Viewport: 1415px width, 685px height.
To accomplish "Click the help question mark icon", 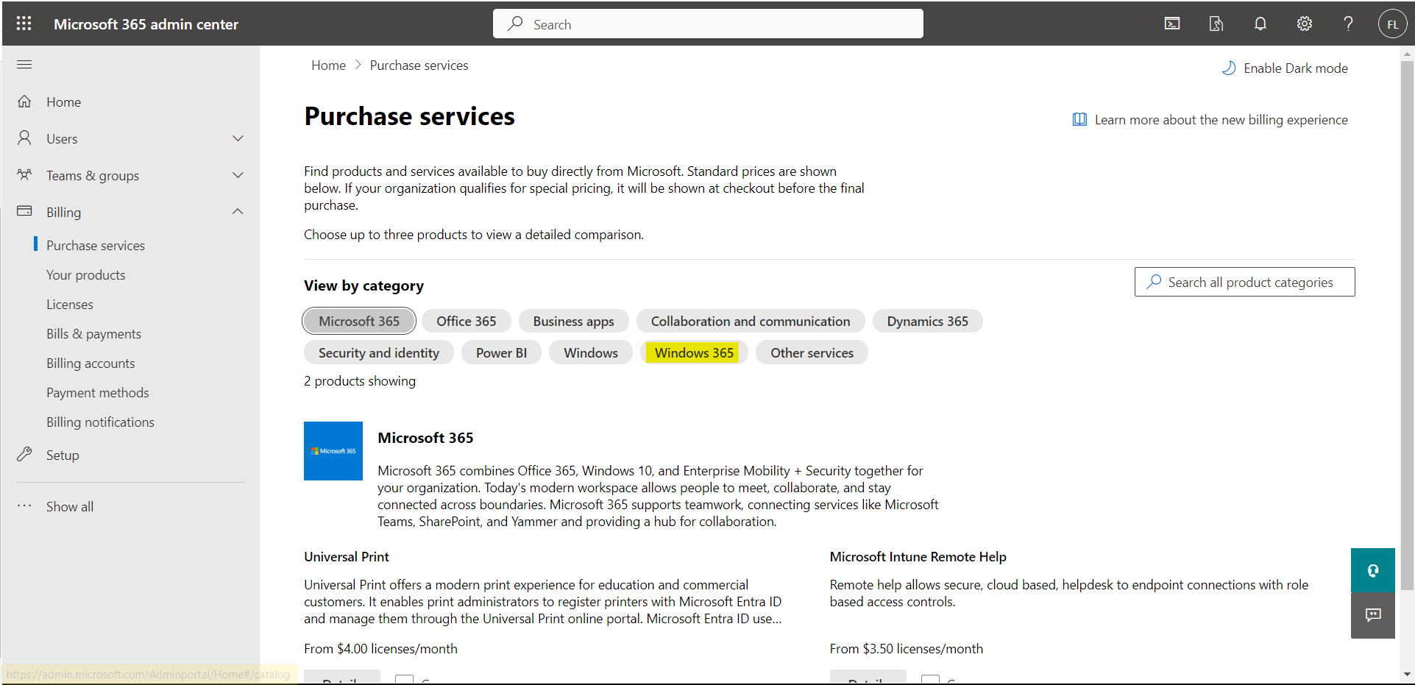I will click(x=1348, y=24).
